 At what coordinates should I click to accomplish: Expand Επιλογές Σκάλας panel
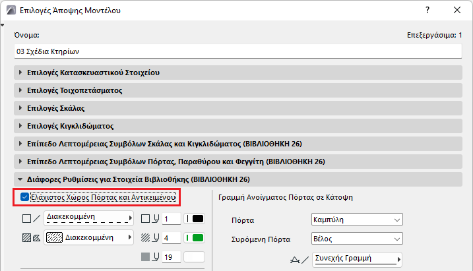(238, 108)
